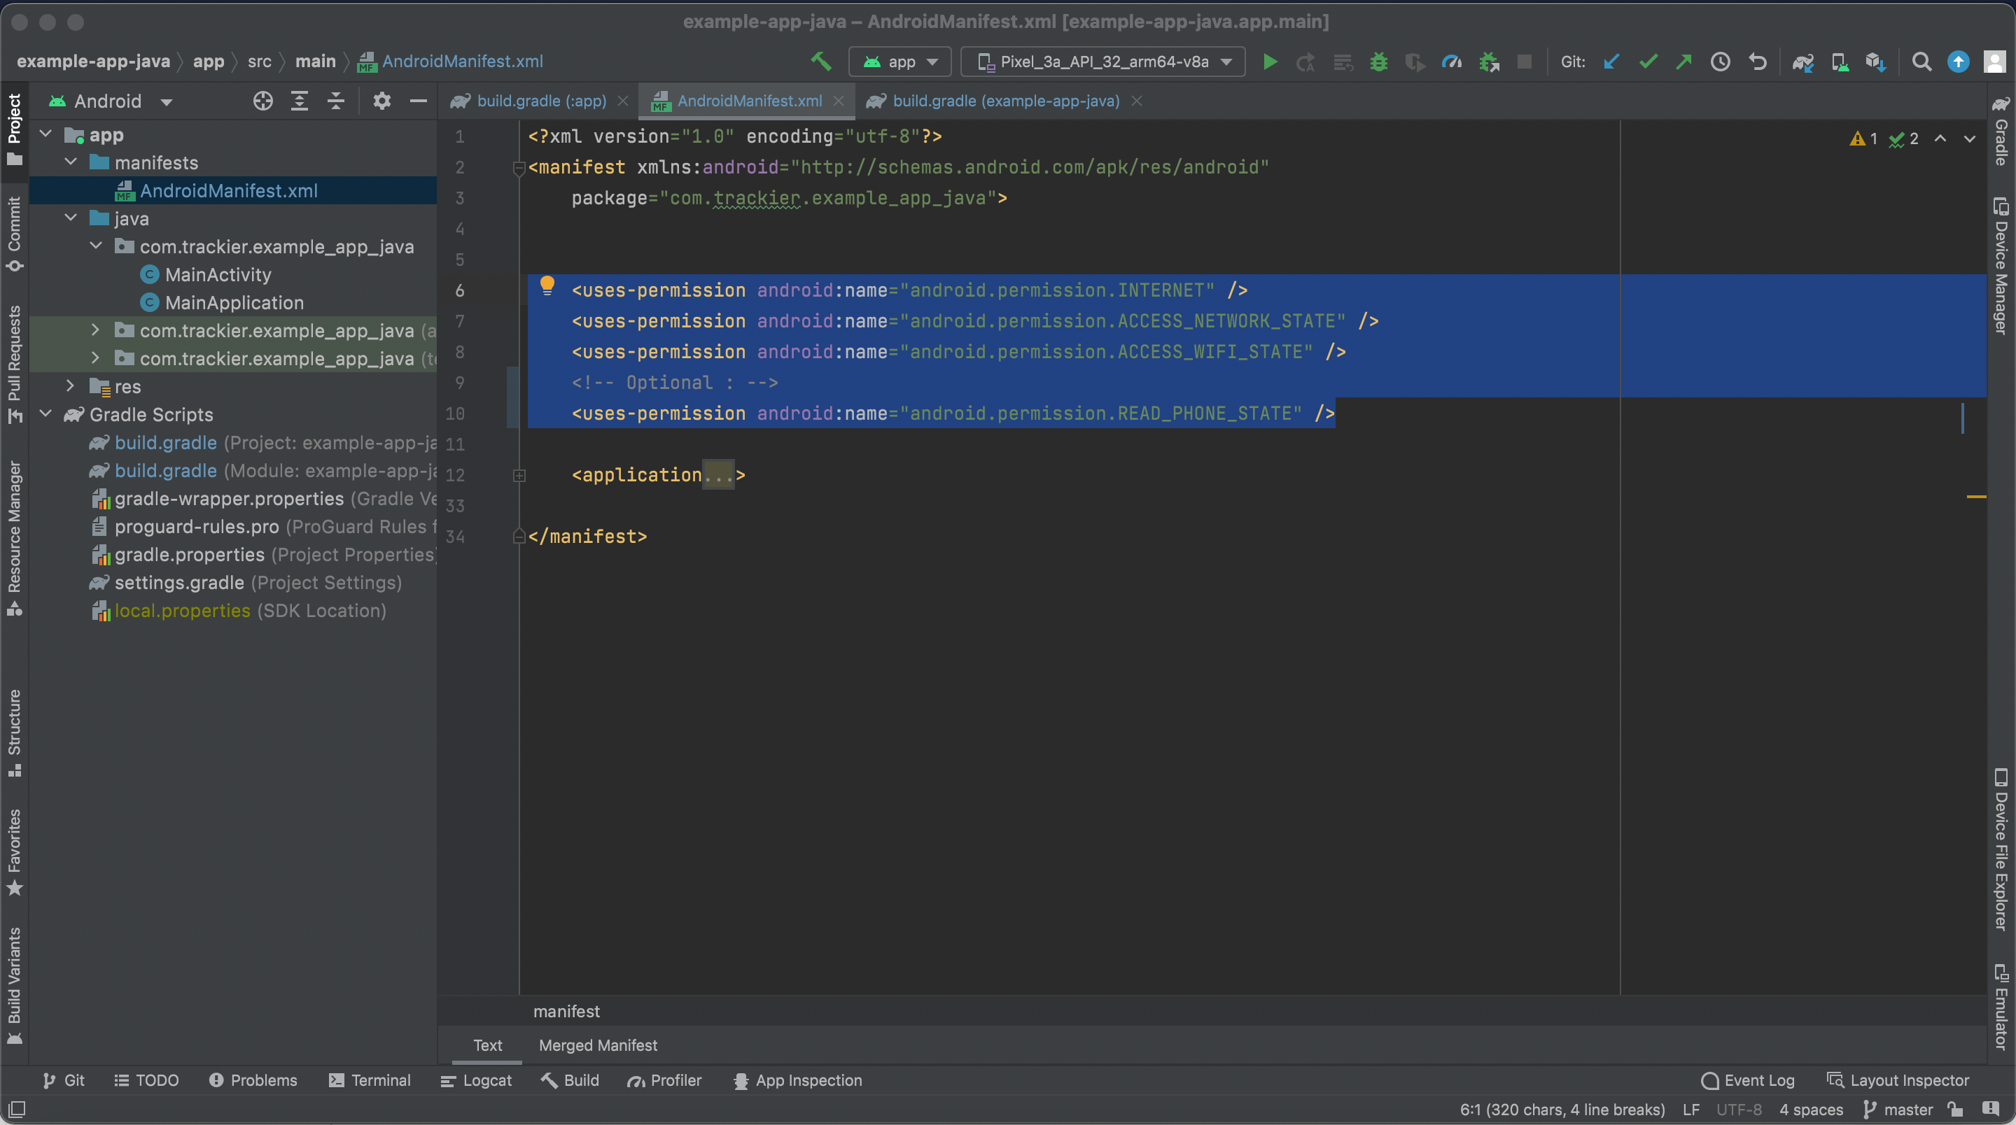Select the app run configuration dropdown
Screen dimensions: 2016x1125
tap(896, 61)
